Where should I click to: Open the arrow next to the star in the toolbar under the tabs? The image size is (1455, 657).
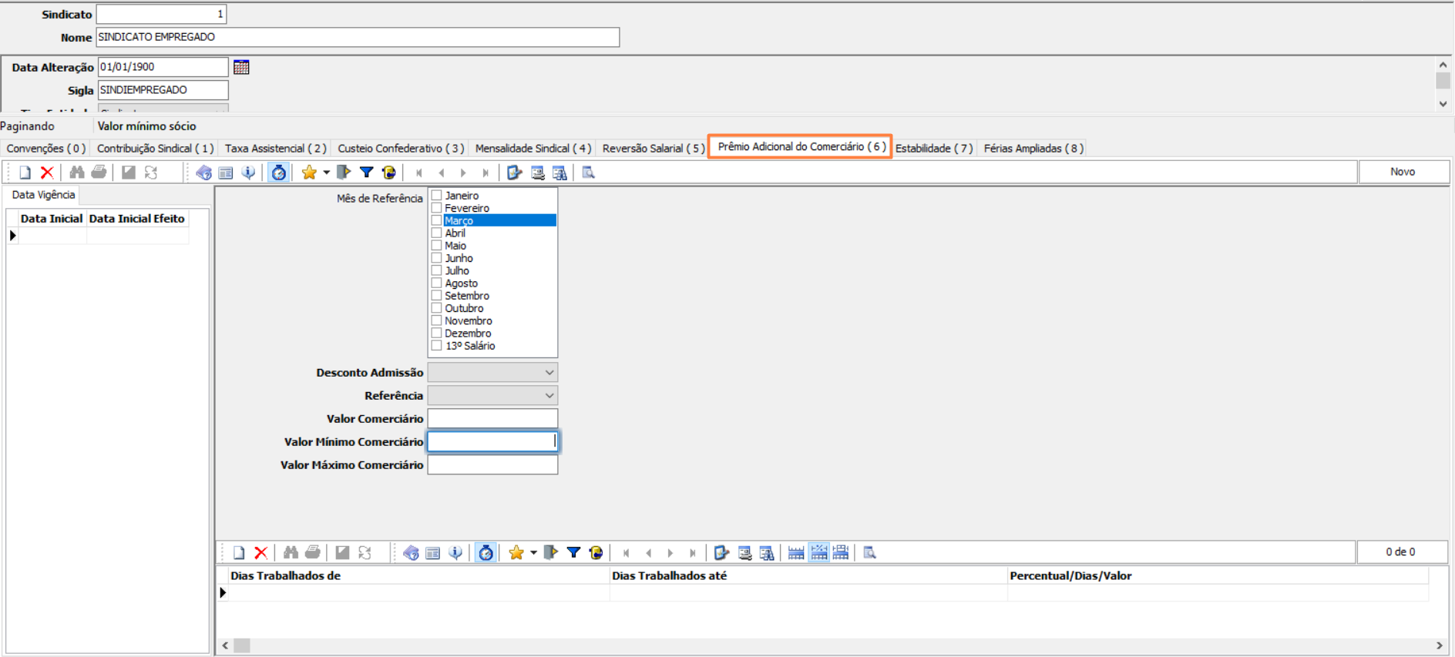pos(327,173)
